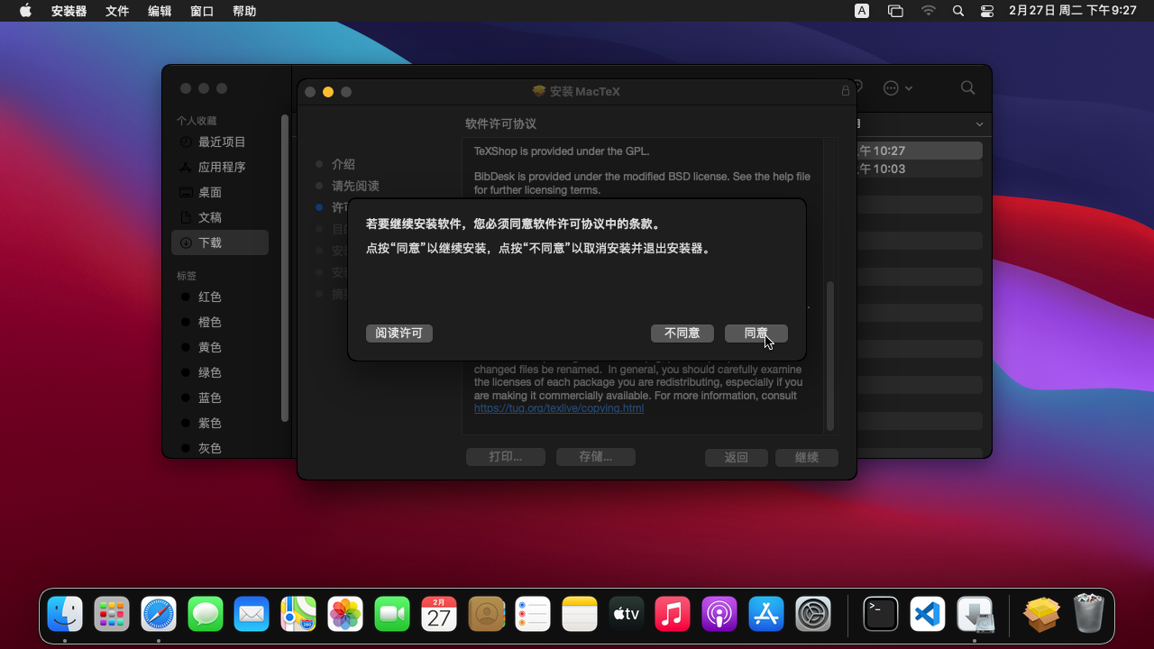Open Visual Studio Code from the Dock
The height and width of the screenshot is (649, 1154).
pos(928,614)
